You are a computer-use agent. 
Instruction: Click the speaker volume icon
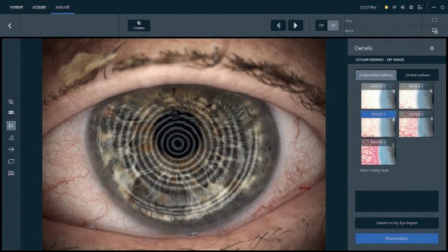(403, 8)
